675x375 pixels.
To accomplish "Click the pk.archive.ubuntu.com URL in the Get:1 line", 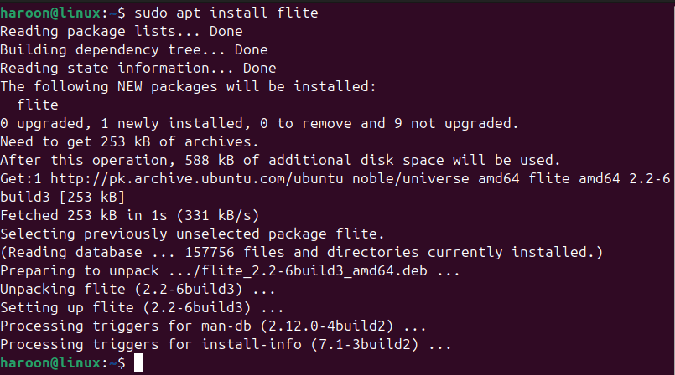I will click(x=197, y=178).
